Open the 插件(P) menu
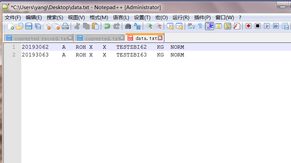This screenshot has width=291, height=163. tap(202, 18)
